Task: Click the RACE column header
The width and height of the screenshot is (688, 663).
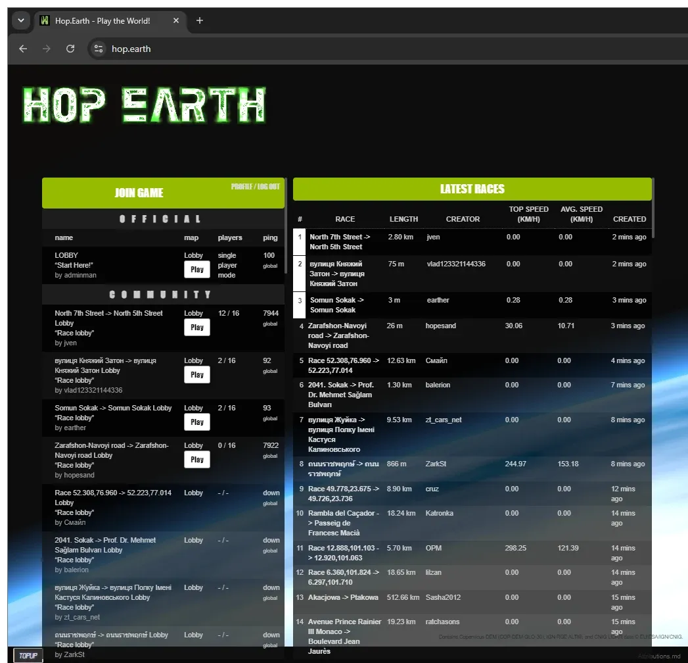Action: click(345, 219)
